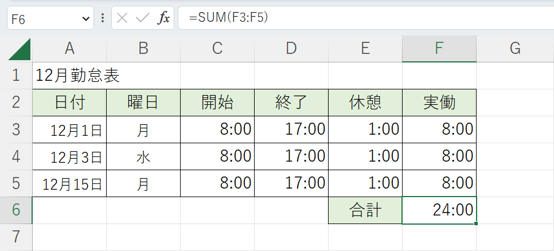Image resolution: width=554 pixels, height=251 pixels.
Task: Click the Enter checkmark icon in formula bar
Action: tap(142, 18)
